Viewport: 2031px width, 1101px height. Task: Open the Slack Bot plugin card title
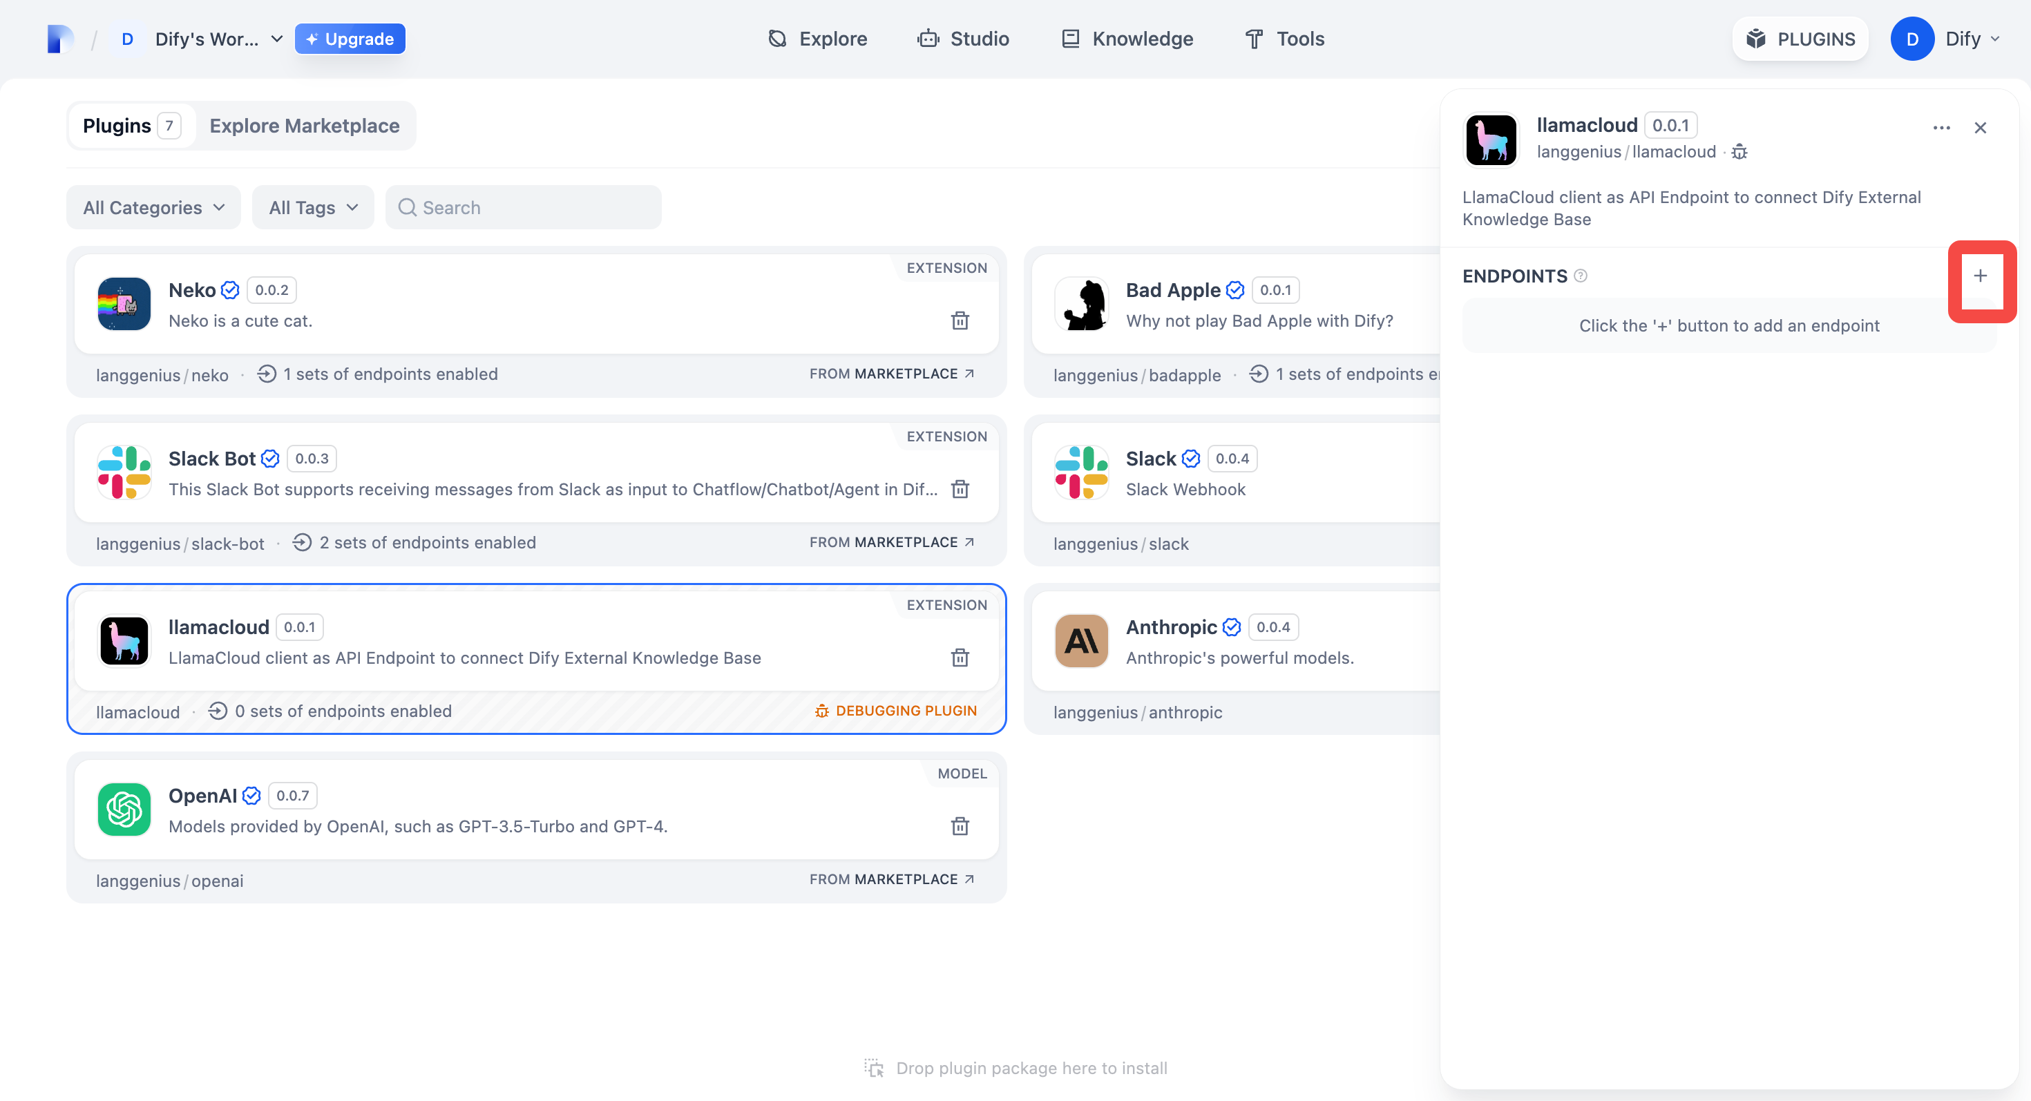(212, 459)
